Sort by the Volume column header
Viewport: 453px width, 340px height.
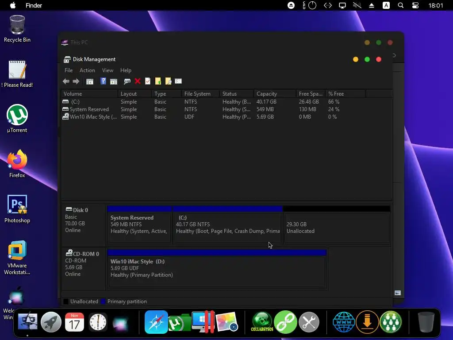click(x=89, y=94)
